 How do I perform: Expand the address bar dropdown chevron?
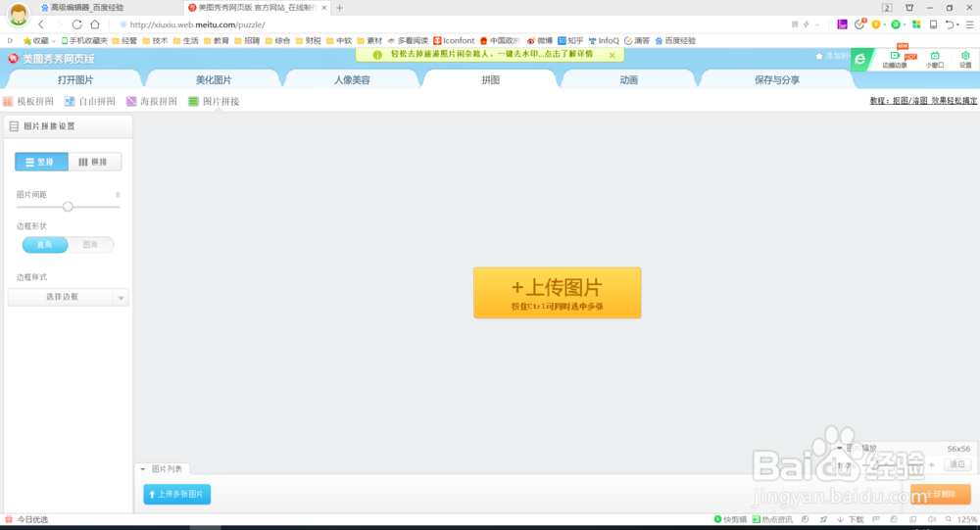point(817,24)
